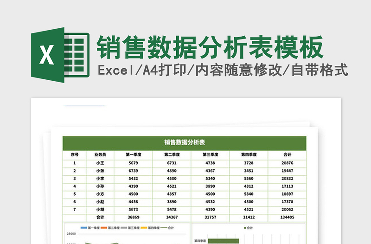Click the gray 第三季度 legend entry in line chart
The height and width of the screenshot is (244, 371).
[130, 228]
